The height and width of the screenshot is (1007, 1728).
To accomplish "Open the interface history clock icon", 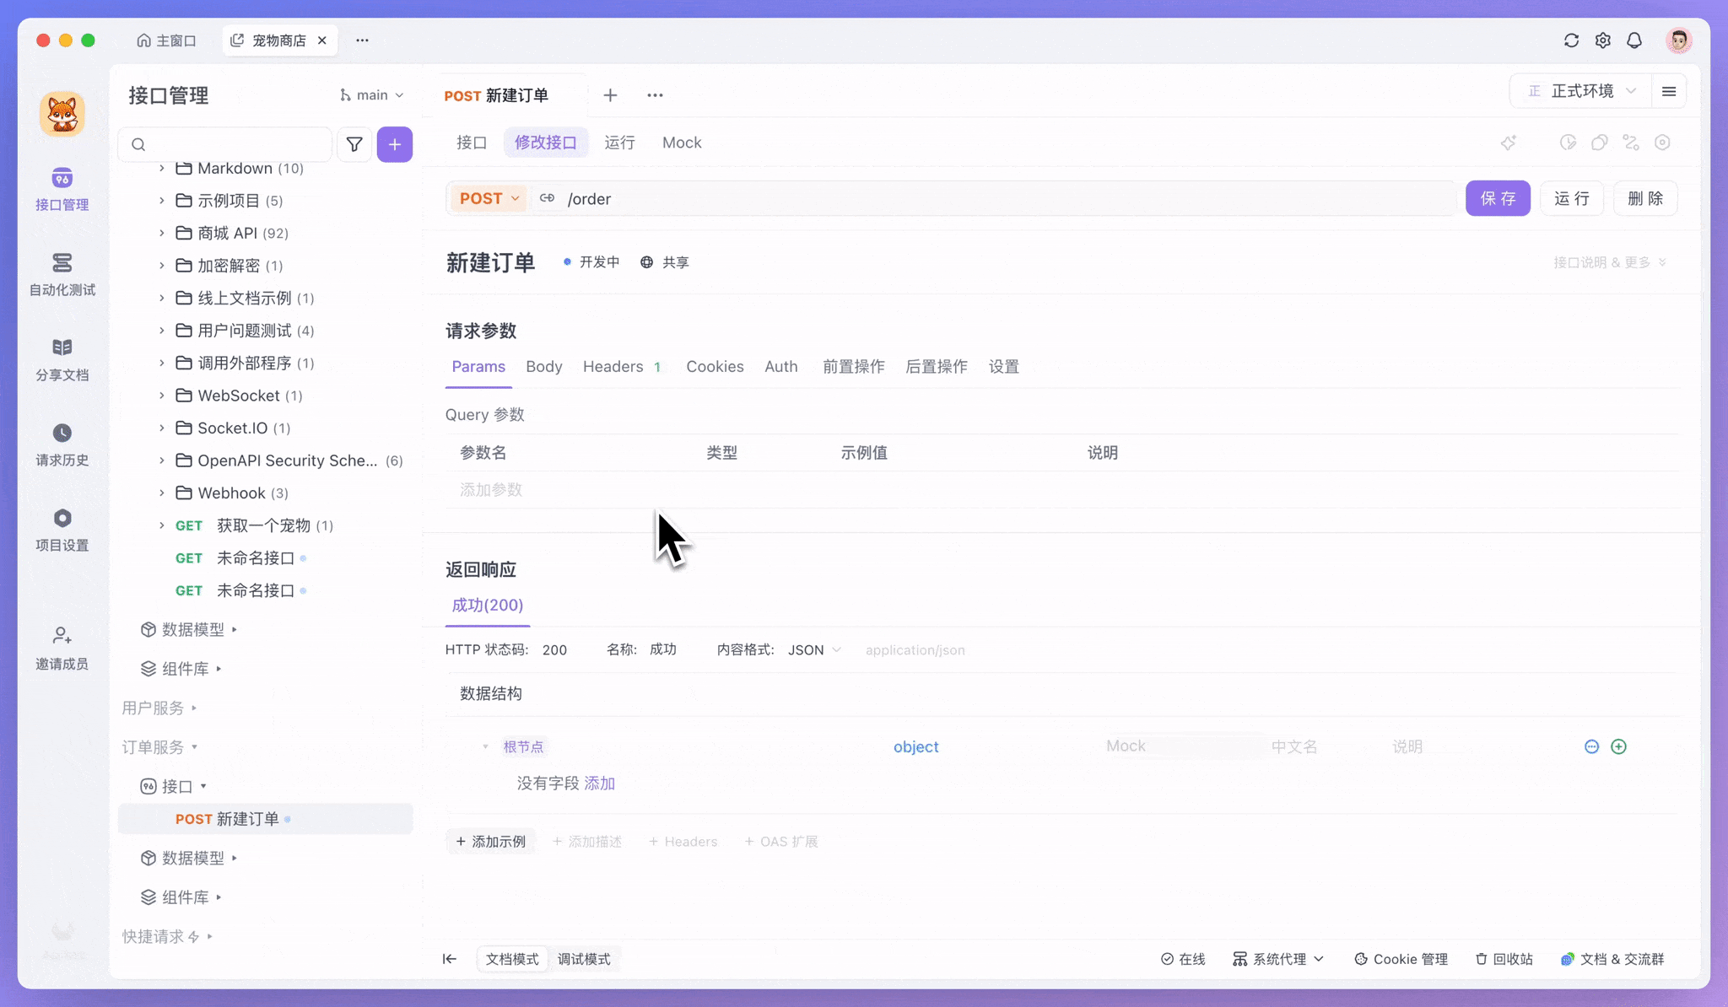I will tap(1568, 143).
